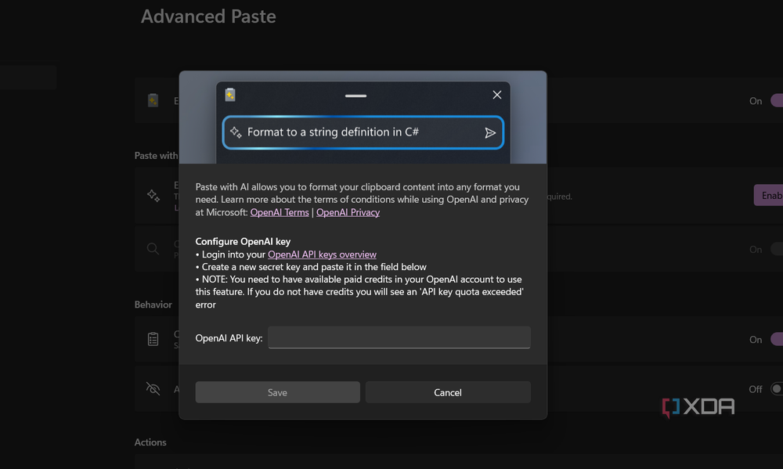Viewport: 783px width, 469px height.
Task: Click the crossed-out eye icon in settings
Action: 153,388
